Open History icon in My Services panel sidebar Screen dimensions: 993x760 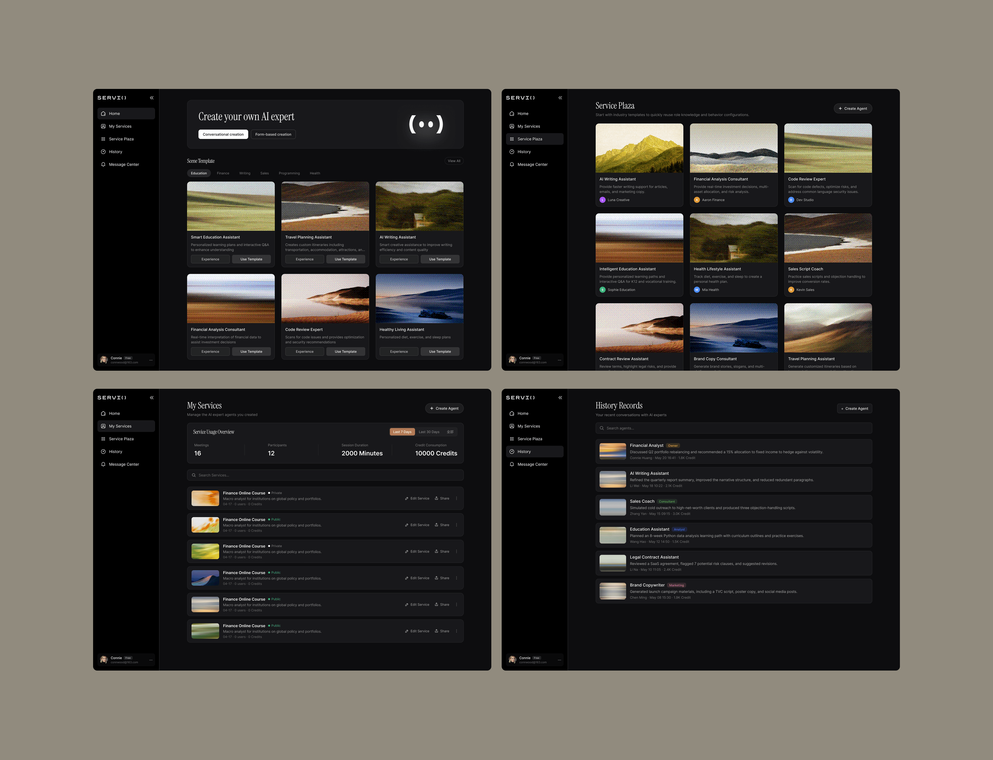[103, 451]
